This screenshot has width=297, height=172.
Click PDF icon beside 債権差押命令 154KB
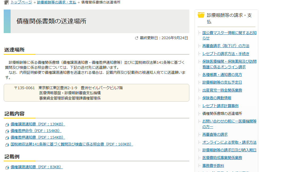click(7, 131)
